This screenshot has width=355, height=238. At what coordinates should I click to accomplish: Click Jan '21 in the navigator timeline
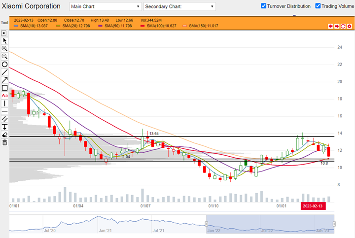click(x=105, y=231)
